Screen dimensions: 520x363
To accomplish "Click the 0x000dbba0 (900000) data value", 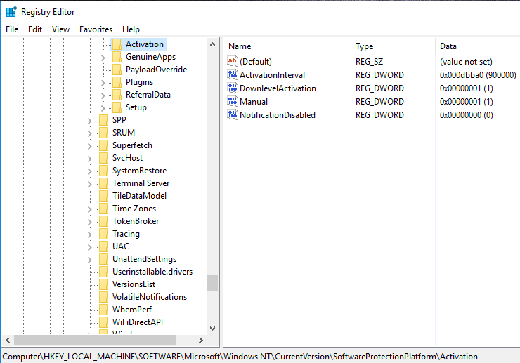I will pyautogui.click(x=478, y=75).
